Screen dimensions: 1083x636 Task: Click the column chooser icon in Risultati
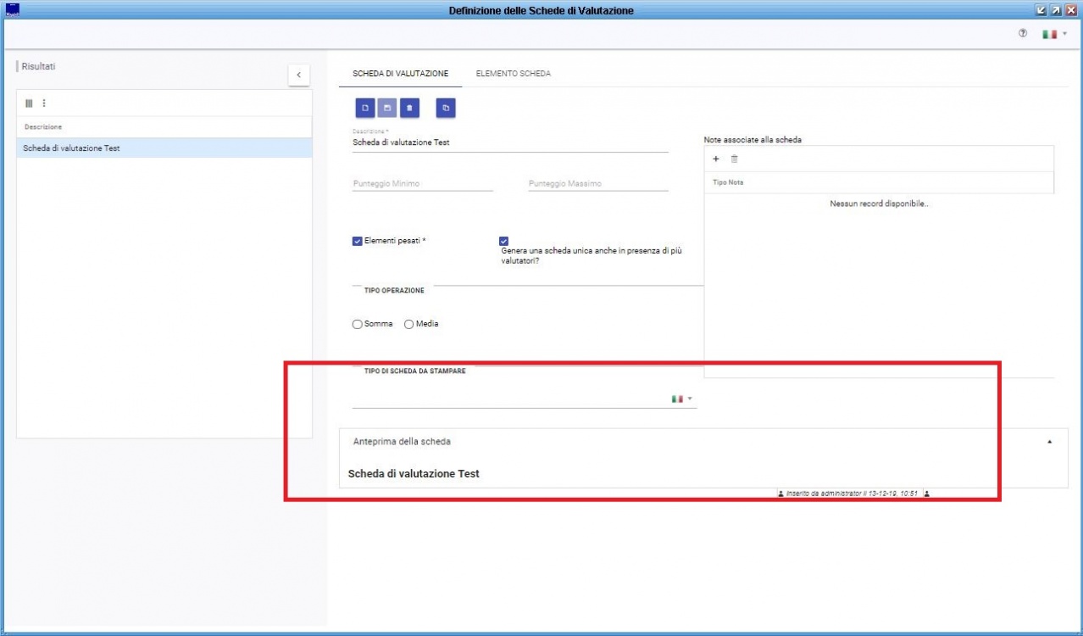coord(29,103)
